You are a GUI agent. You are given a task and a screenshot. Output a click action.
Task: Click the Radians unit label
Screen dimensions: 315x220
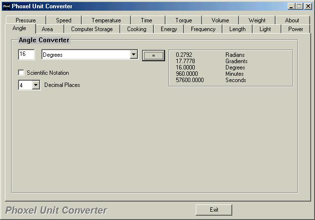[235, 55]
